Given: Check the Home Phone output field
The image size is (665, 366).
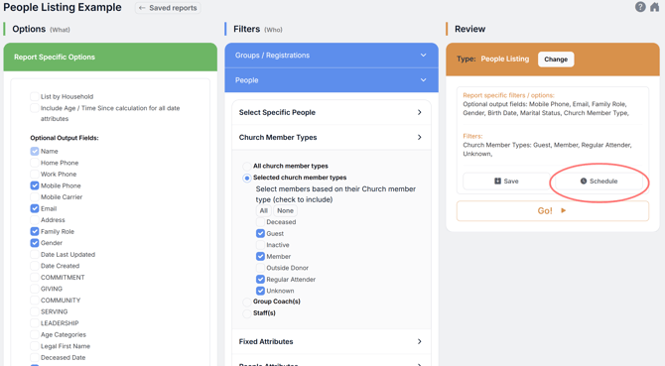Looking at the screenshot, I should coord(35,163).
